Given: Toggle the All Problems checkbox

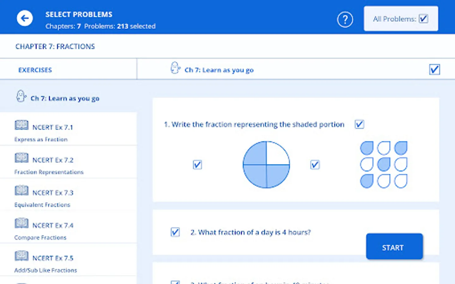Looking at the screenshot, I should pyautogui.click(x=424, y=19).
